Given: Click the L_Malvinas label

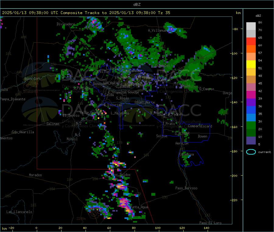Looking at the screenshot, I should [120, 113].
